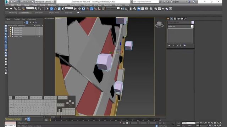
Task: Click the Help question mark icon
Action: [x=194, y=2]
